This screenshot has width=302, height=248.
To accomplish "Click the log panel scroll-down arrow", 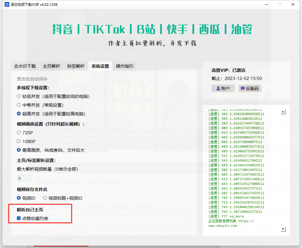I will click(283, 229).
